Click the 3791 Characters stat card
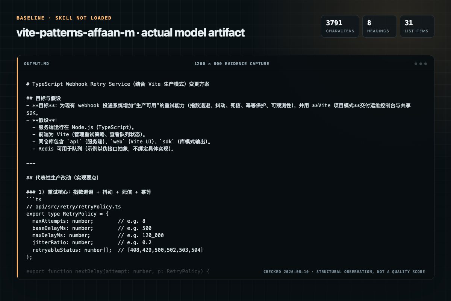 (340, 26)
